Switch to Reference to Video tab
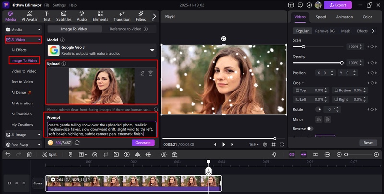 [129, 29]
